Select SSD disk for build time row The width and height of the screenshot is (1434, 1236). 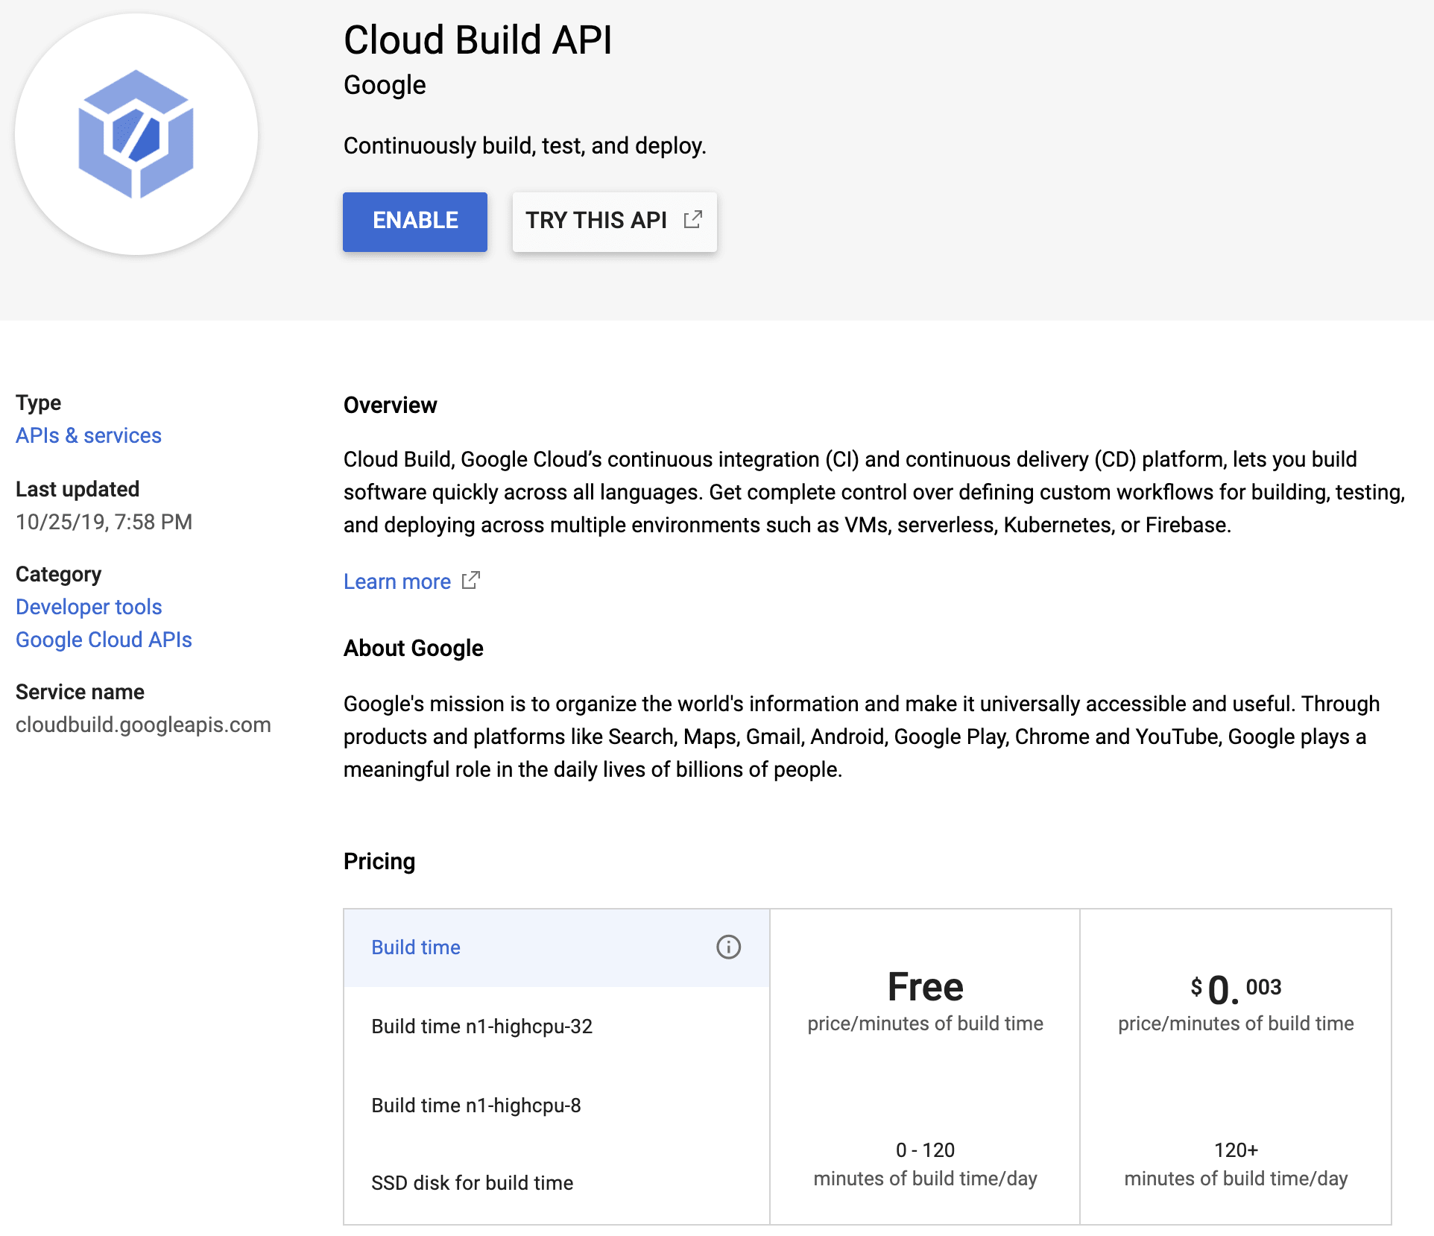[x=557, y=1183]
